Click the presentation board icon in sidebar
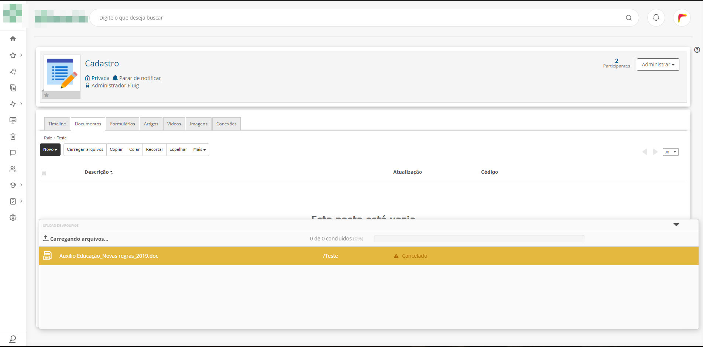 tap(13, 120)
